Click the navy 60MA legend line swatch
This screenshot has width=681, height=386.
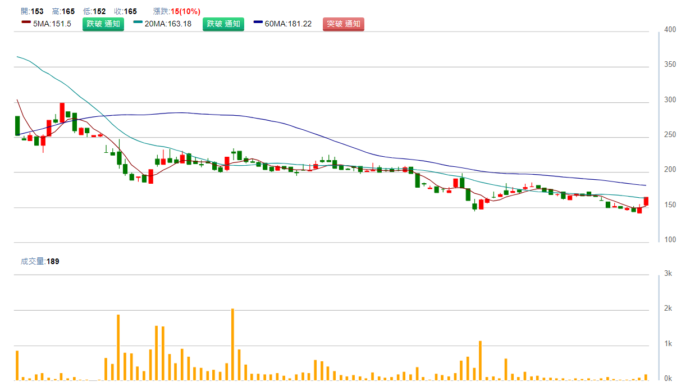258,22
